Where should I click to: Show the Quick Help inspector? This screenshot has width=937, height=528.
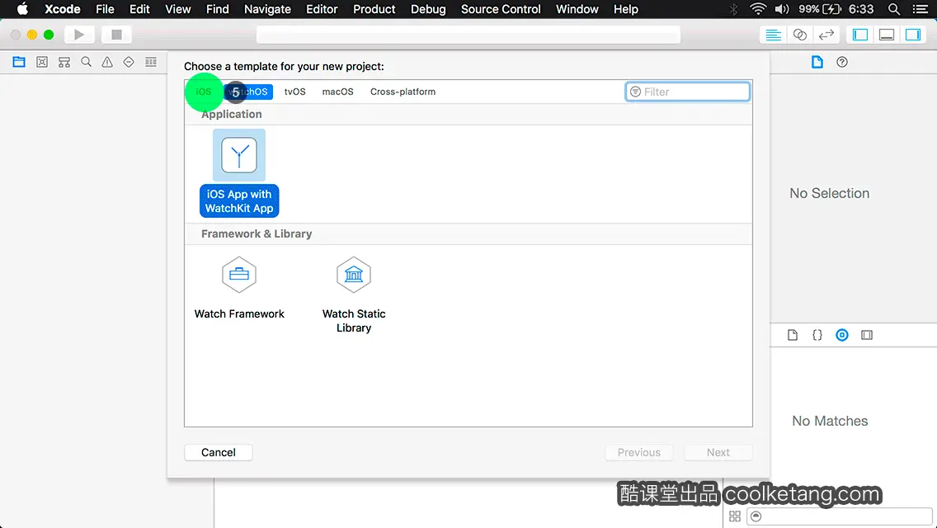coord(842,62)
